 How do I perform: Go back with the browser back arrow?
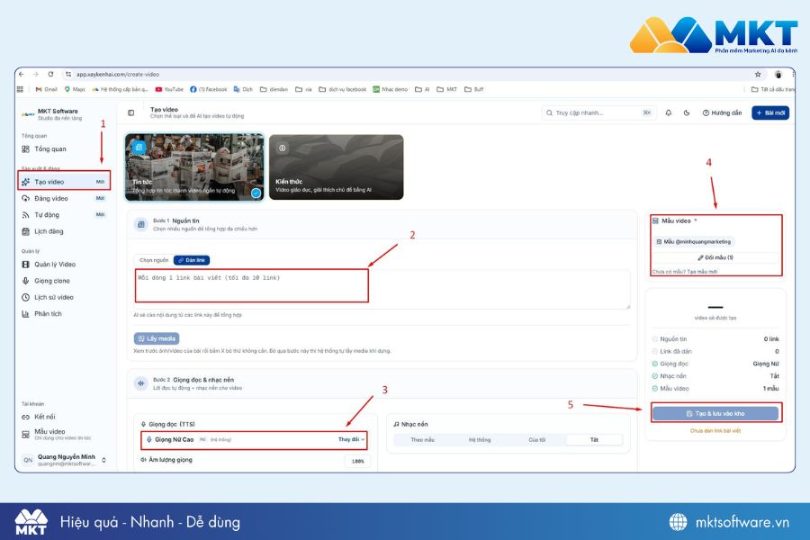[22, 75]
